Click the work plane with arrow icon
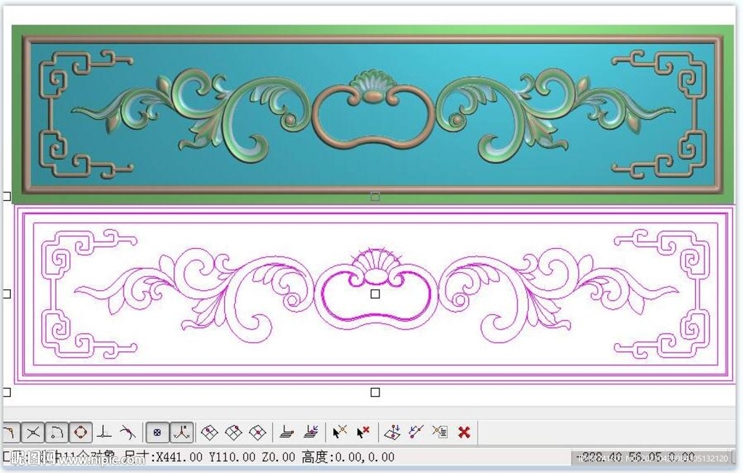The image size is (743, 473). click(311, 433)
